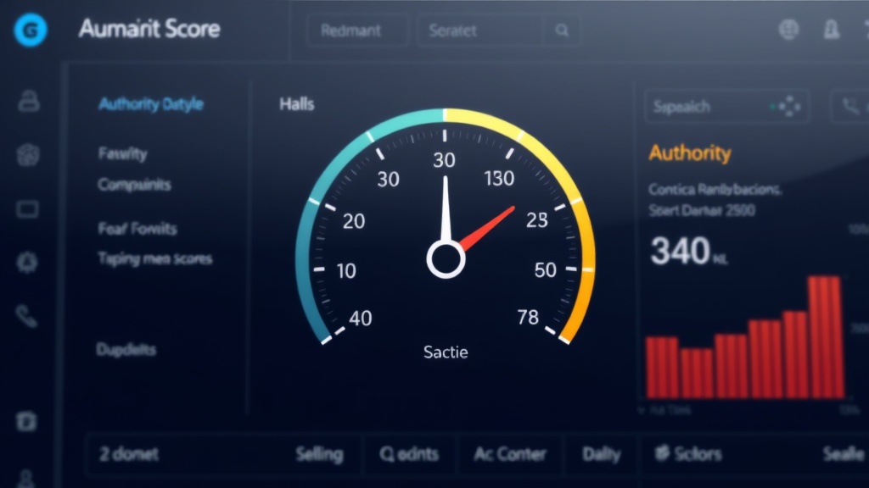869x488 pixels.
Task: Select the Redmant tab in header
Action: (352, 31)
